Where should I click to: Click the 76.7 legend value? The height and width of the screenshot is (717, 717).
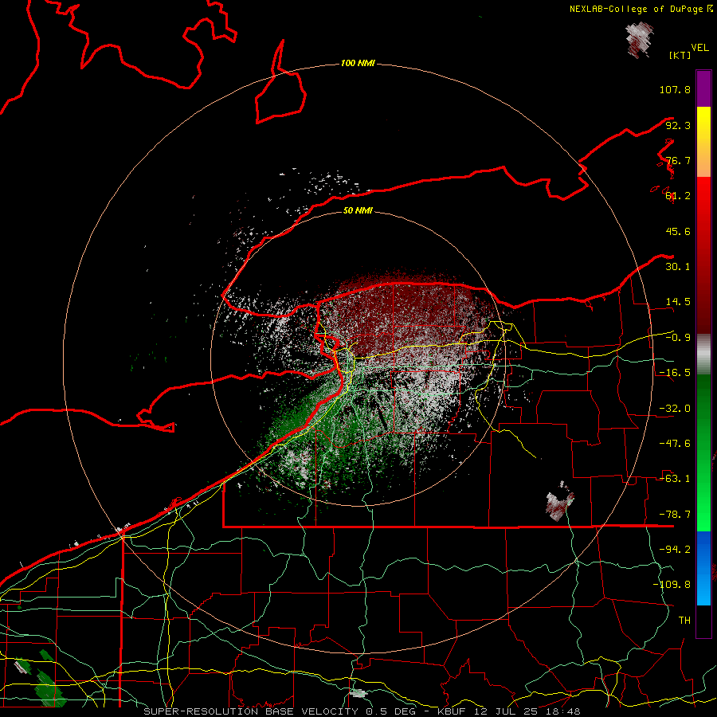pyautogui.click(x=678, y=160)
